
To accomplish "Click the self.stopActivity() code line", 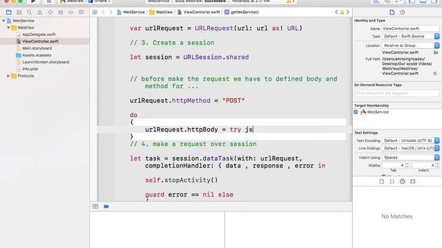I will tap(182, 180).
